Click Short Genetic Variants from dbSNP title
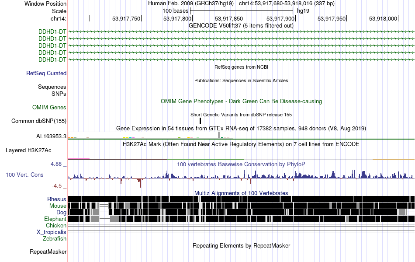The height and width of the screenshot is (262, 415). pyautogui.click(x=241, y=115)
